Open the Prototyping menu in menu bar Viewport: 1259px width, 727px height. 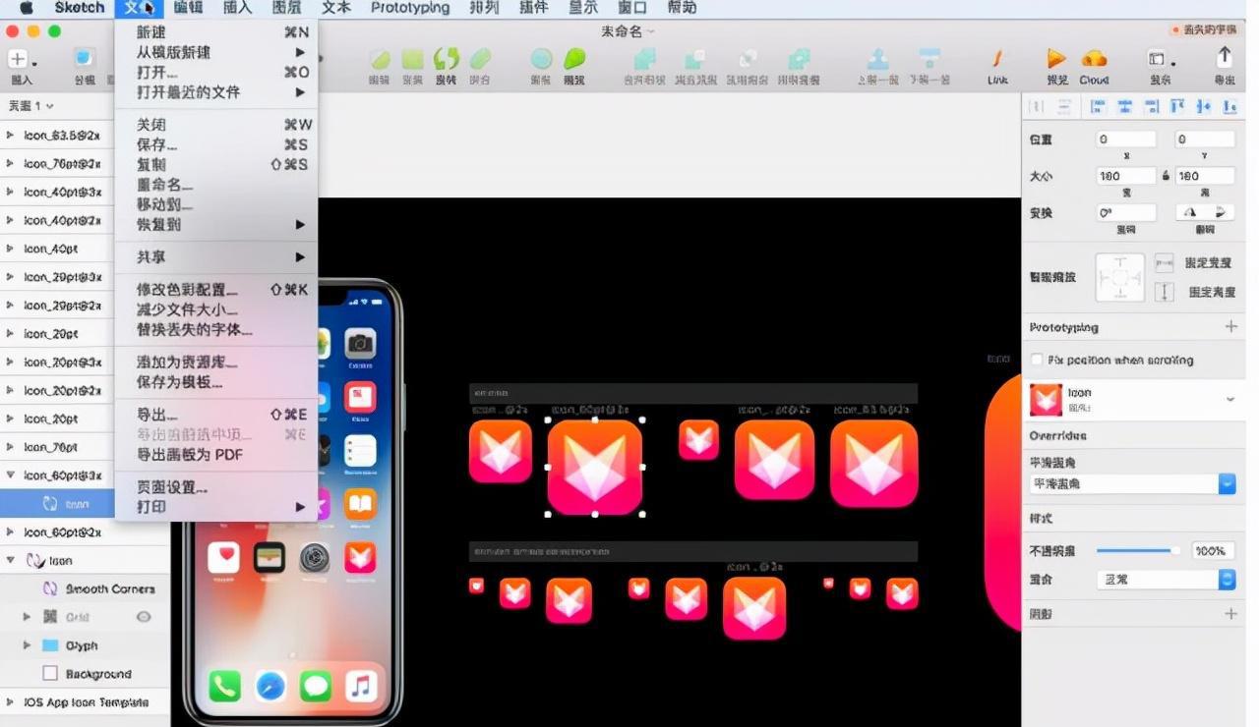[409, 8]
